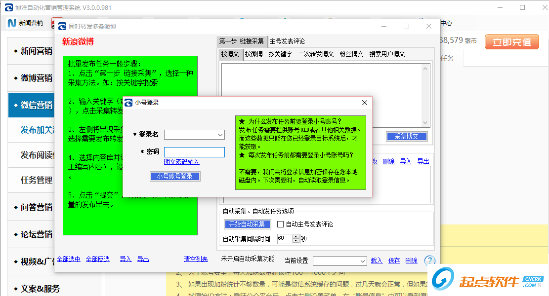The image size is (549, 296).
Task: Click the red 新浪微博 heading text
Action: point(78,41)
